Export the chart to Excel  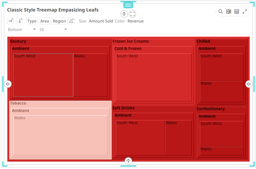(x=228, y=11)
